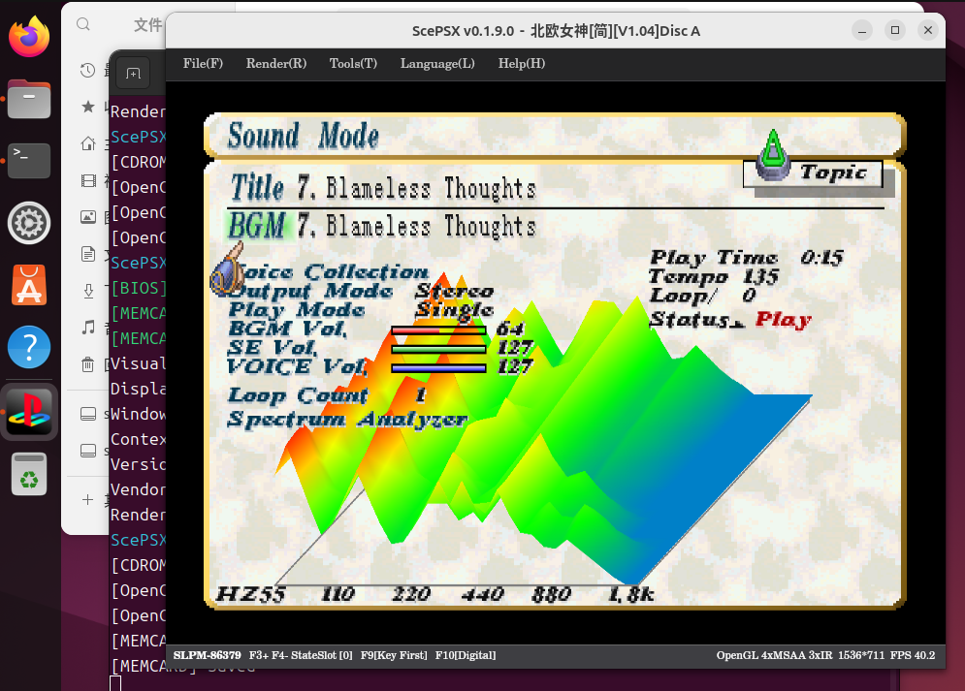Open the Tools(T) menu
965x691 pixels.
tap(353, 63)
